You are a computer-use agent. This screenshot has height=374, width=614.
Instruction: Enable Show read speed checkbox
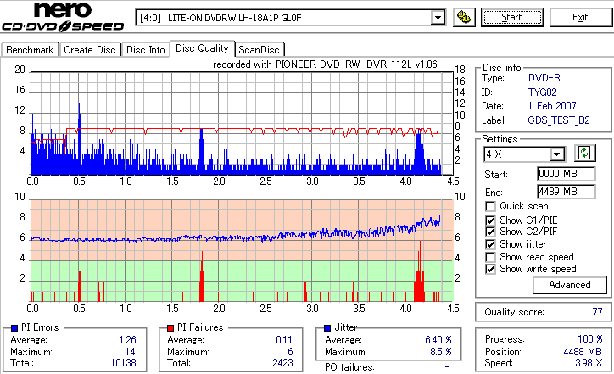point(490,257)
